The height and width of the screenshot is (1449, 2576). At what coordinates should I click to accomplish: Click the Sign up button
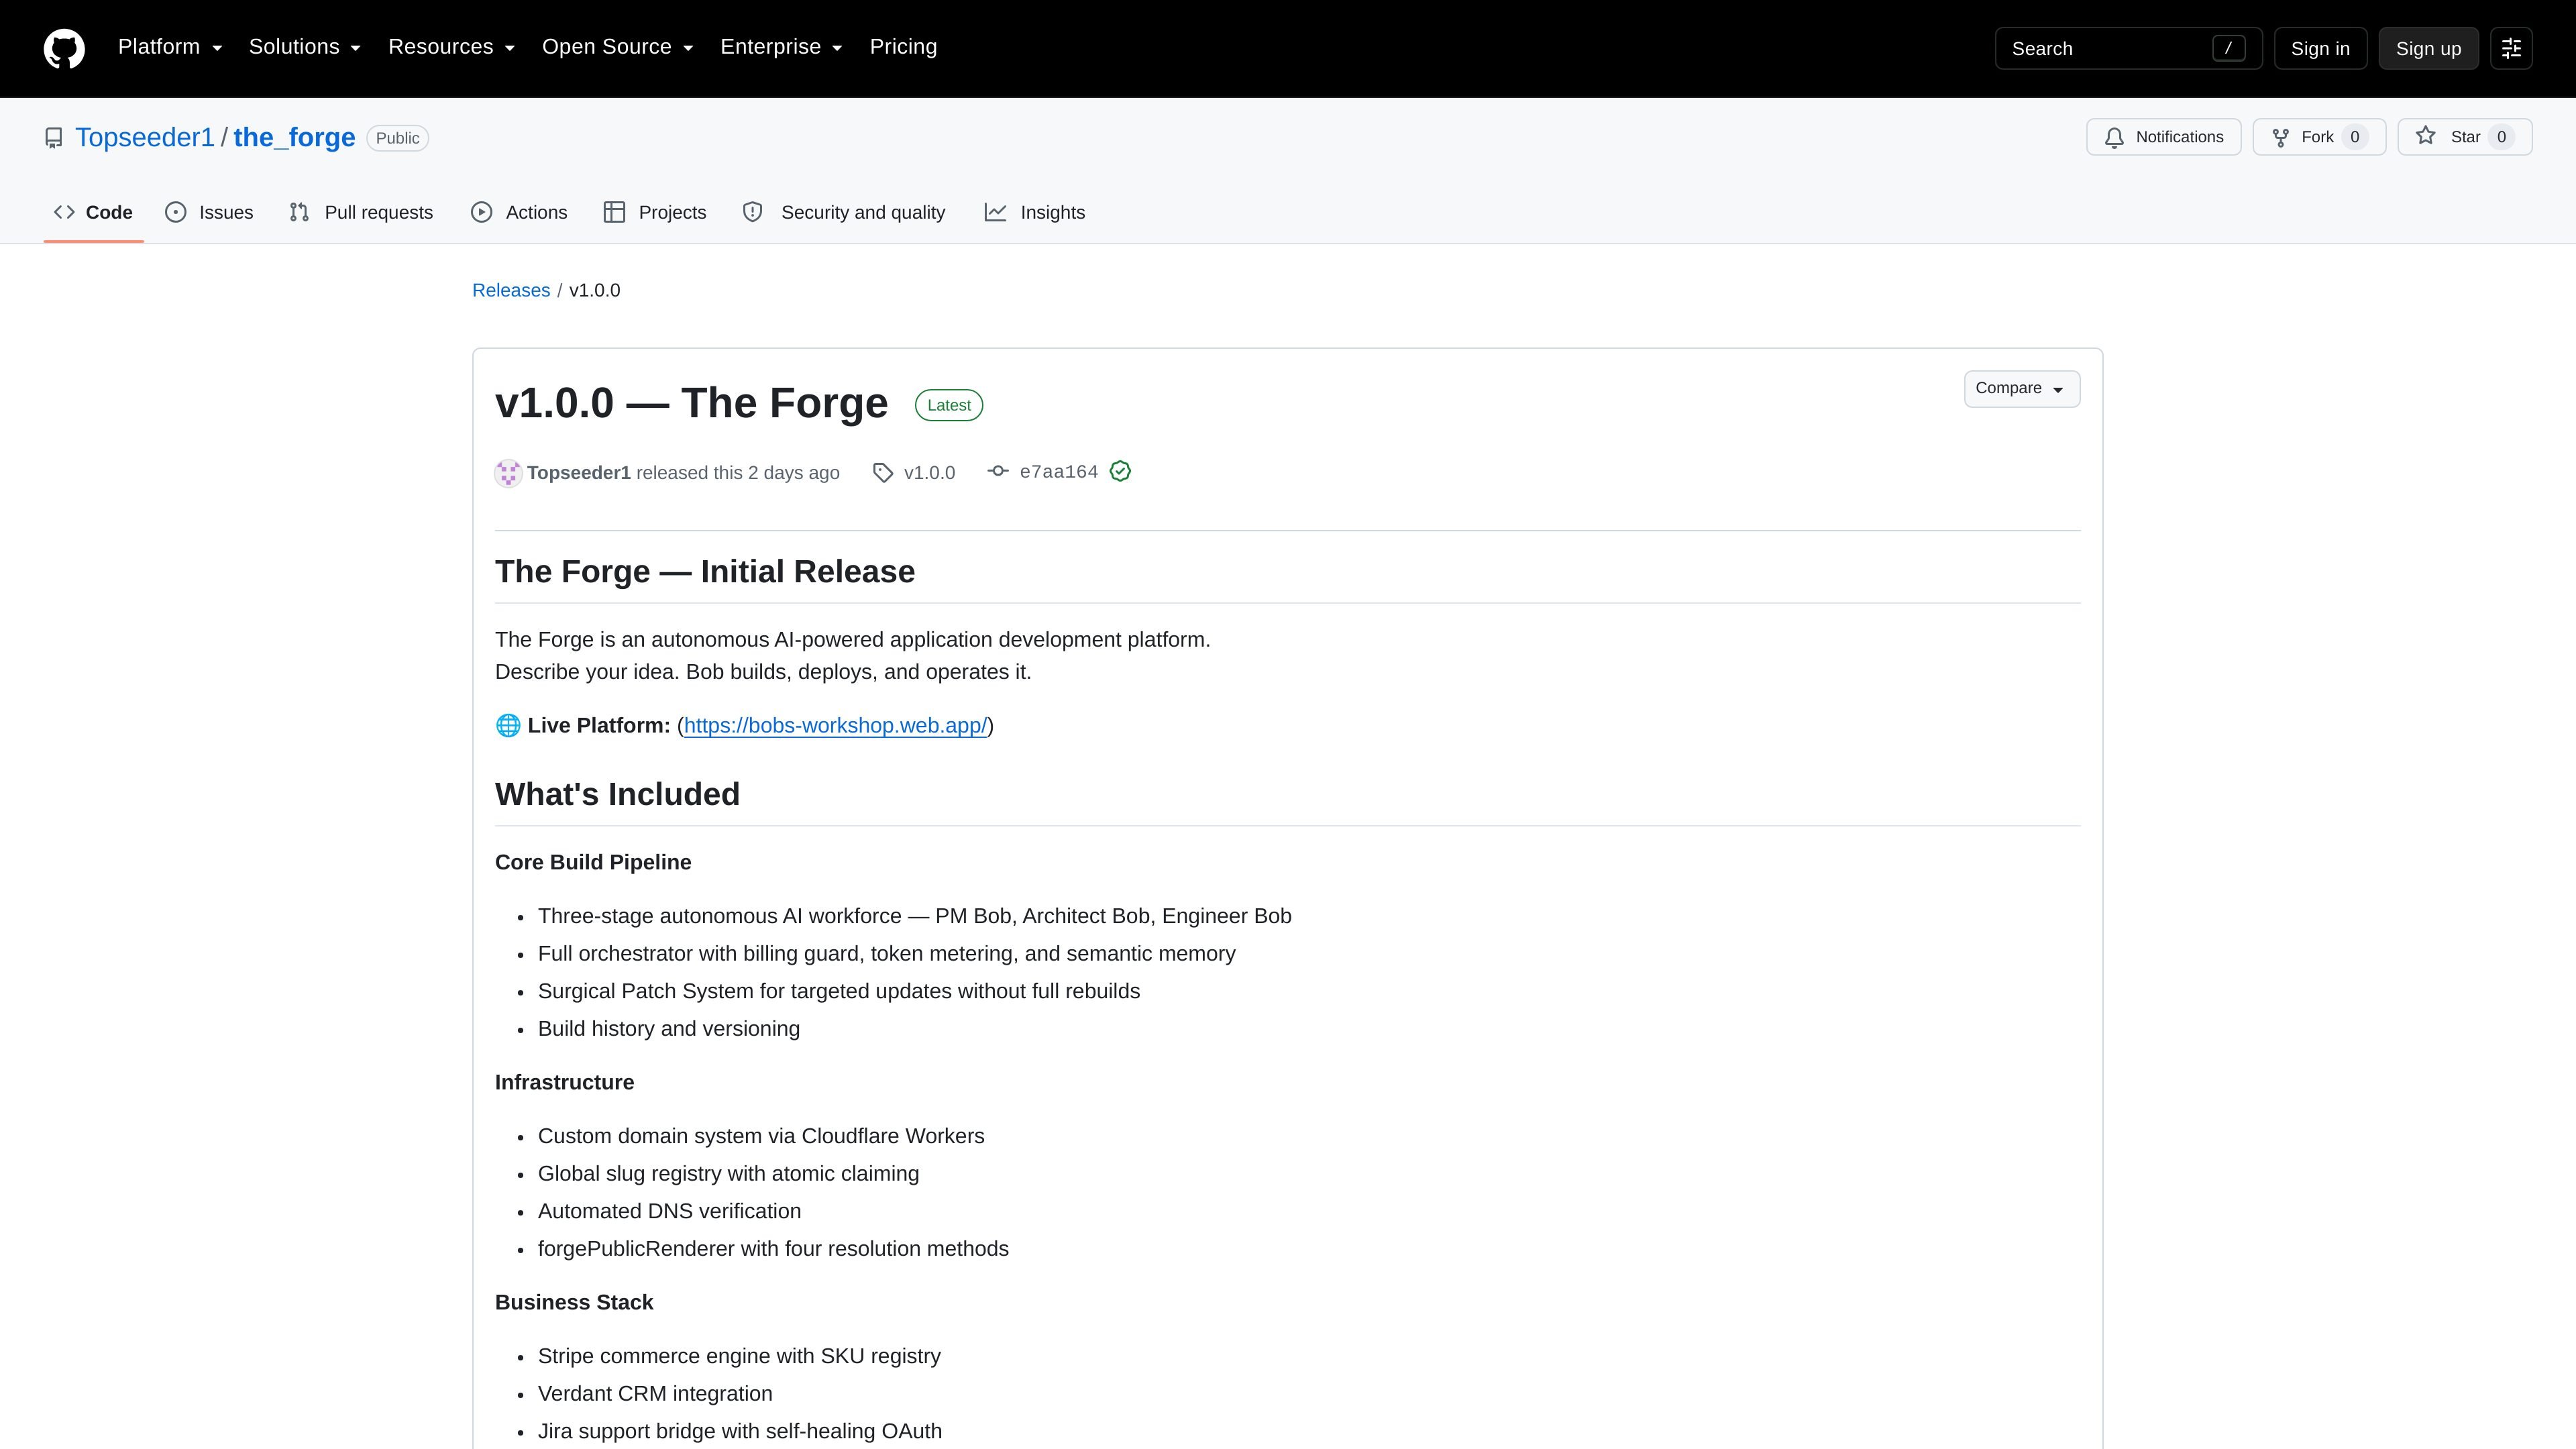2428,48
